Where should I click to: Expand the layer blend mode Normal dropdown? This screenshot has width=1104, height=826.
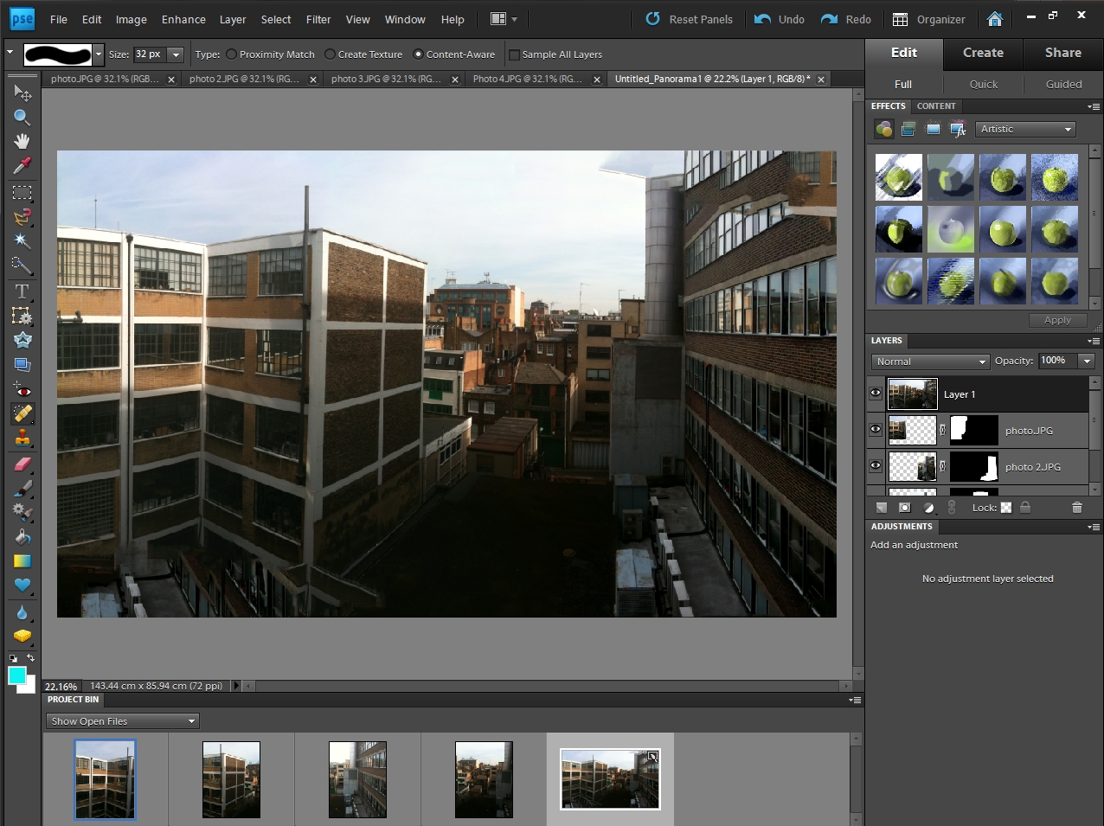click(x=930, y=362)
